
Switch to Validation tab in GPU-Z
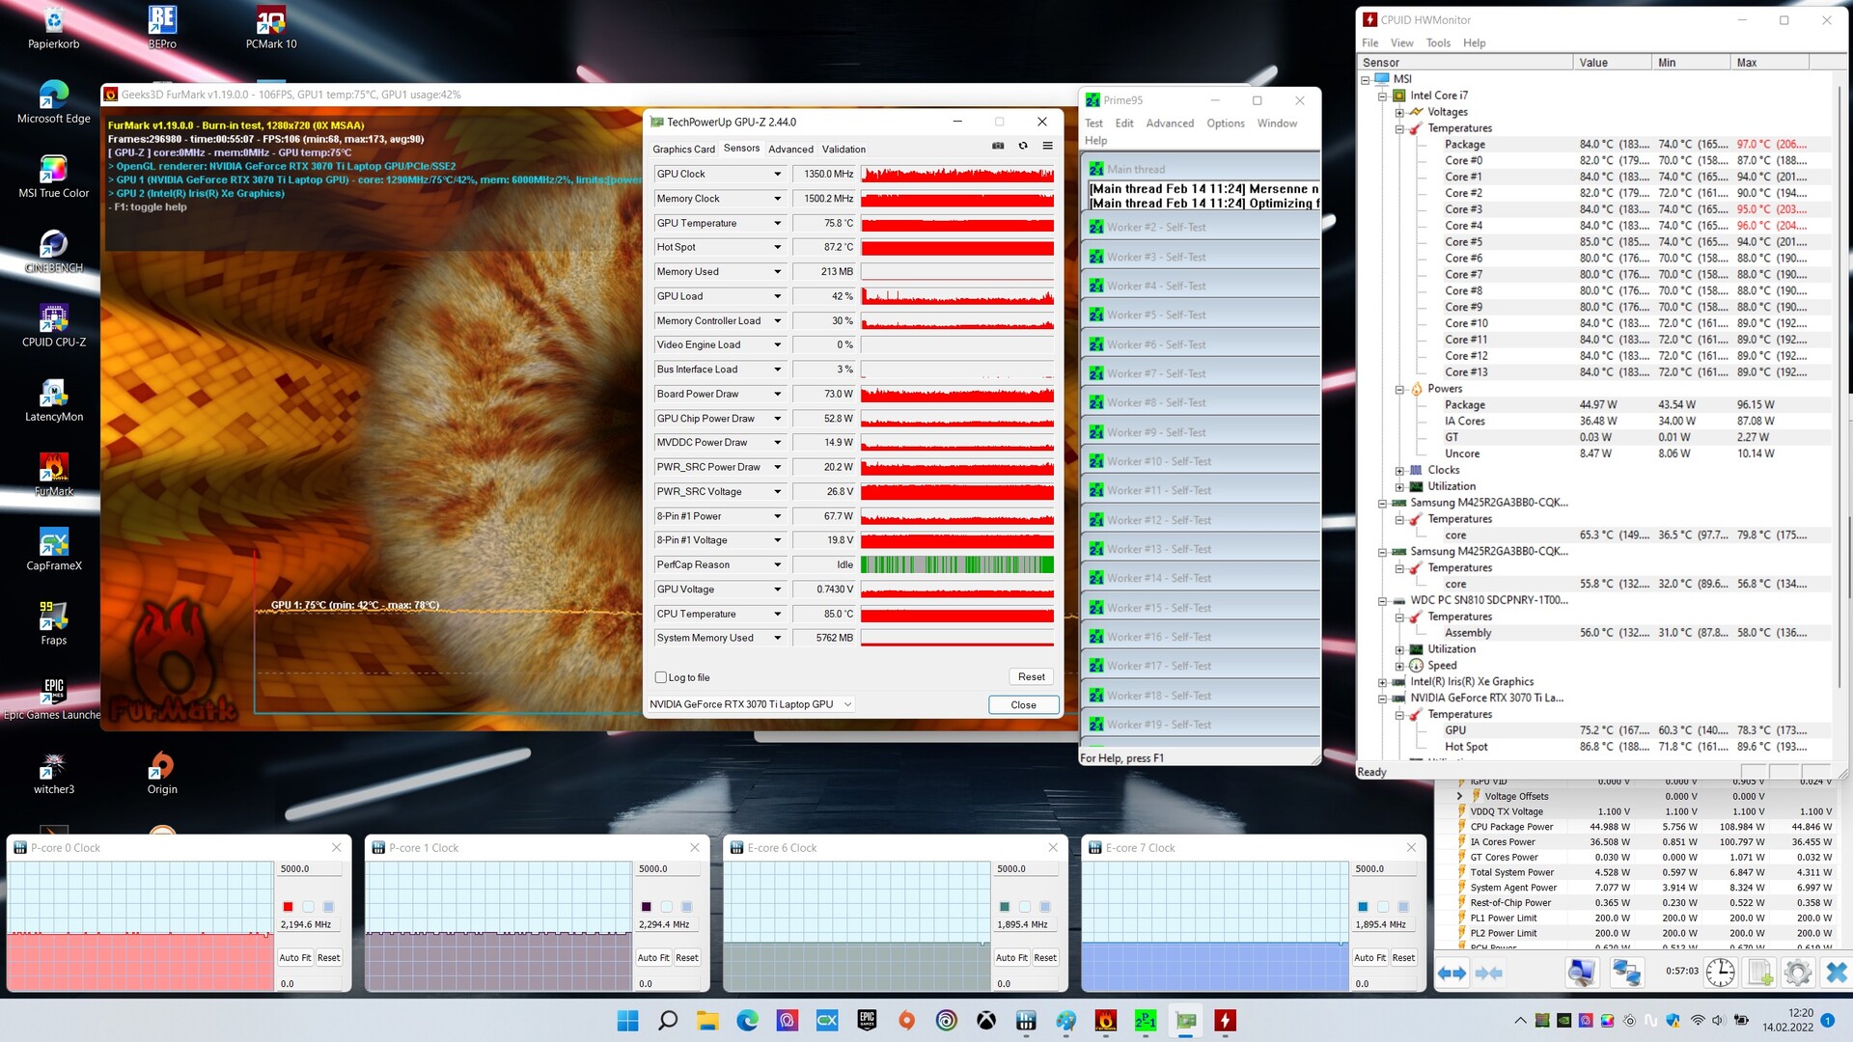844,149
